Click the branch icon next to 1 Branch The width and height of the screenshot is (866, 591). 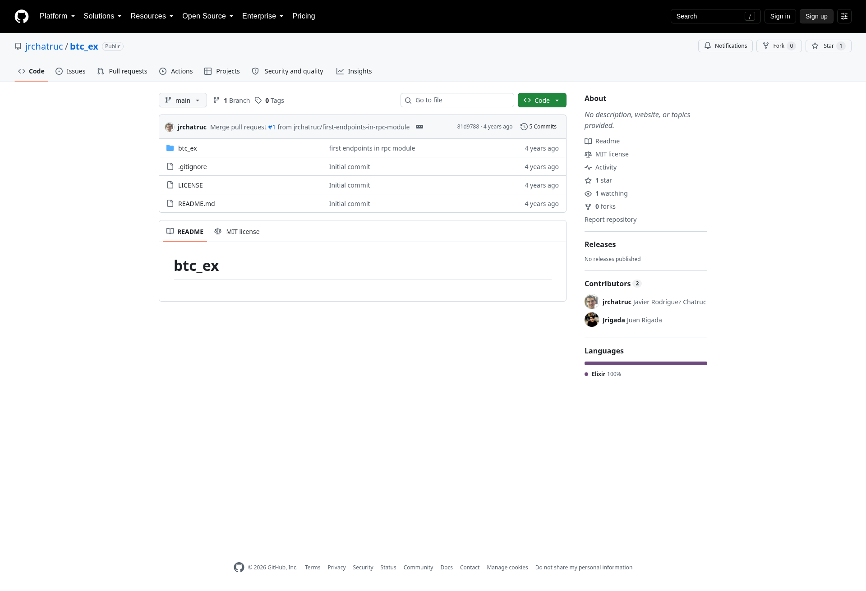click(216, 100)
